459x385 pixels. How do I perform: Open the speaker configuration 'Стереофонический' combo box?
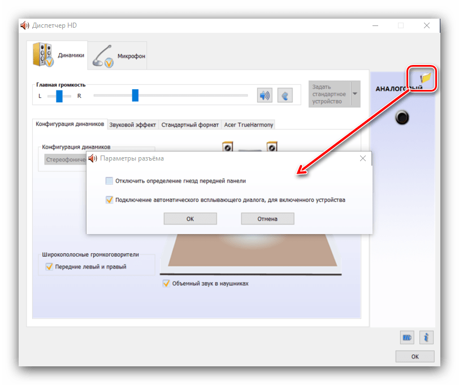coord(65,159)
